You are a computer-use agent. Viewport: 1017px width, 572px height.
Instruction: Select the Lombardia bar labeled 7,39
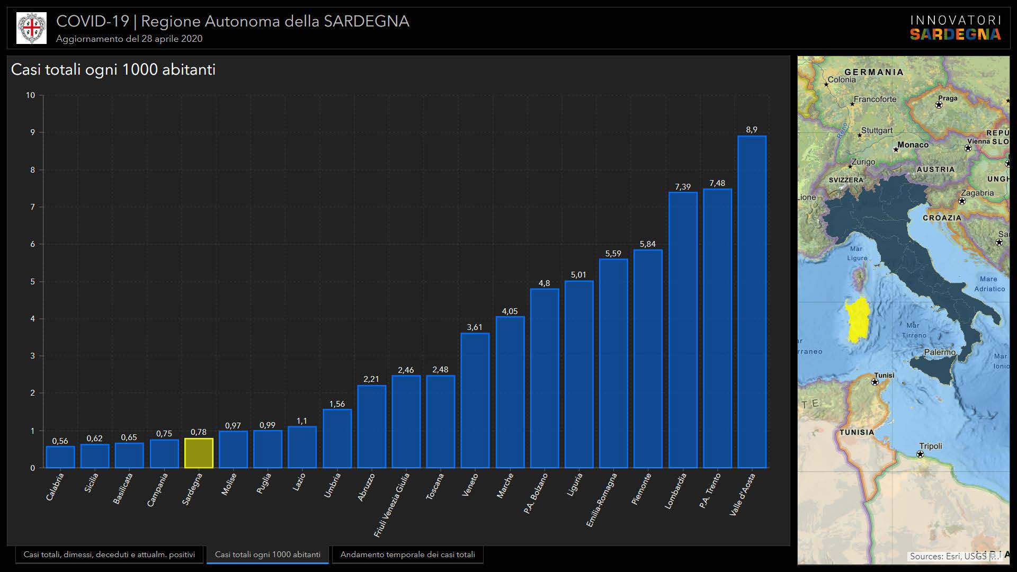(x=683, y=329)
